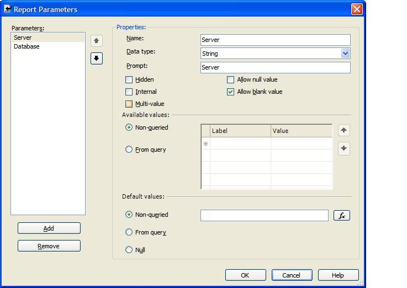This screenshot has height=288, width=407.
Task: Click the Add parameter button
Action: 49,228
